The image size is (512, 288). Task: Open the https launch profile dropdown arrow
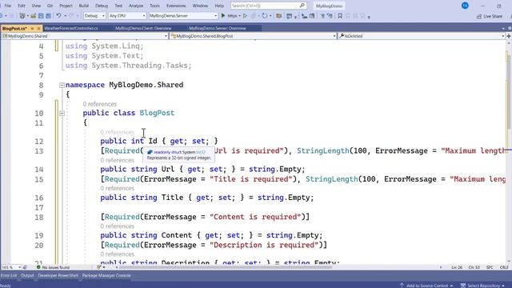[240, 16]
